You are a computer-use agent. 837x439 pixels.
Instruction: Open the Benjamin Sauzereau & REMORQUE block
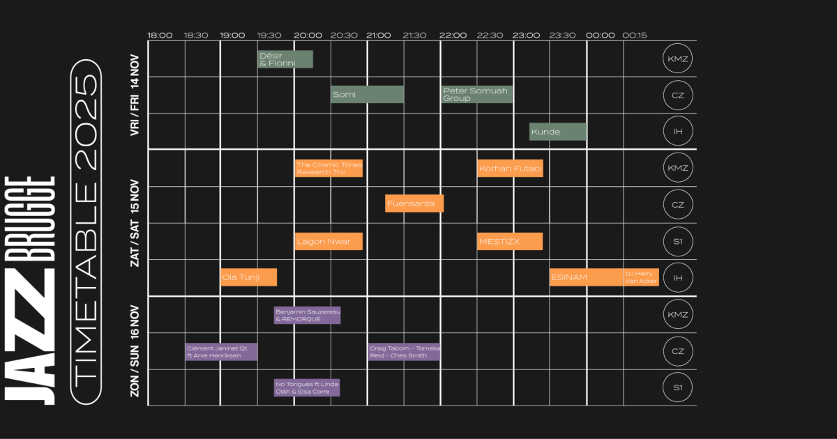coord(307,315)
